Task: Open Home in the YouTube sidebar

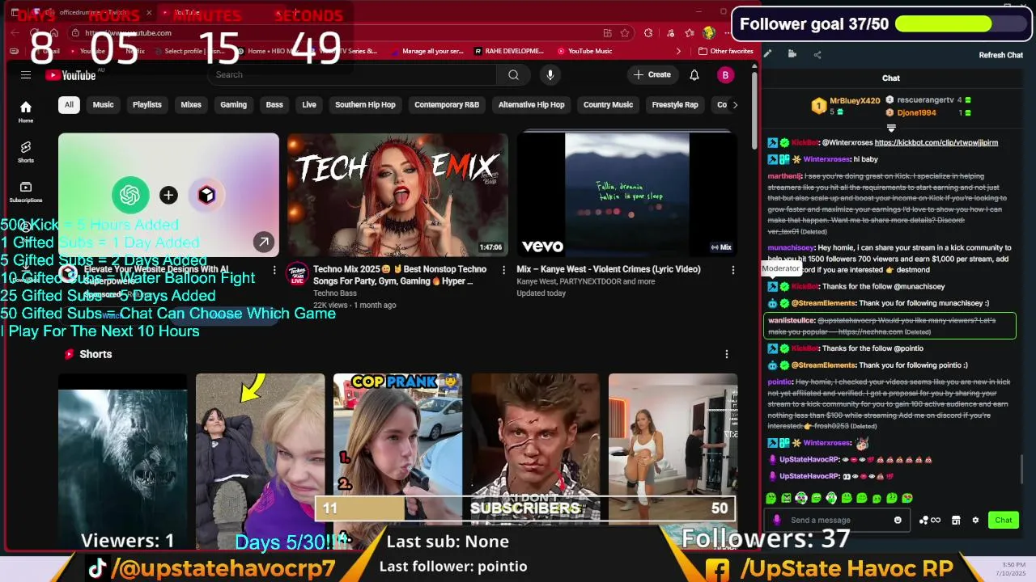Action: (26, 112)
